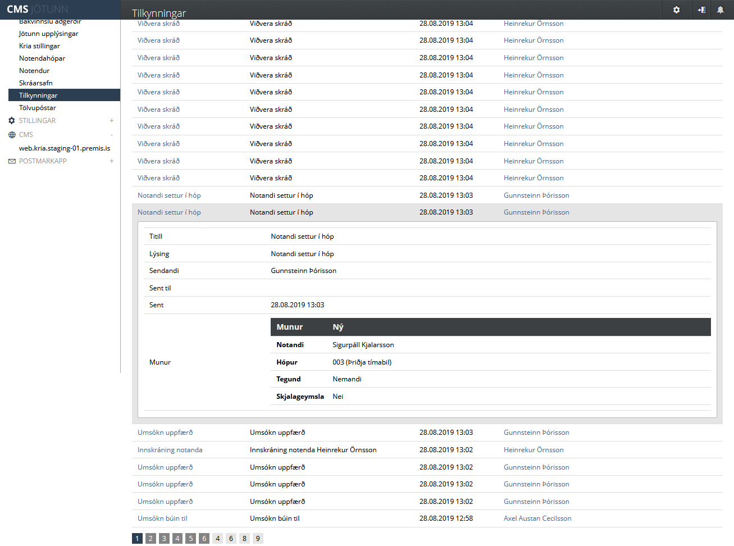Open Notendur in the sidebar menu
Screen dimensions: 734x546
[34, 71]
